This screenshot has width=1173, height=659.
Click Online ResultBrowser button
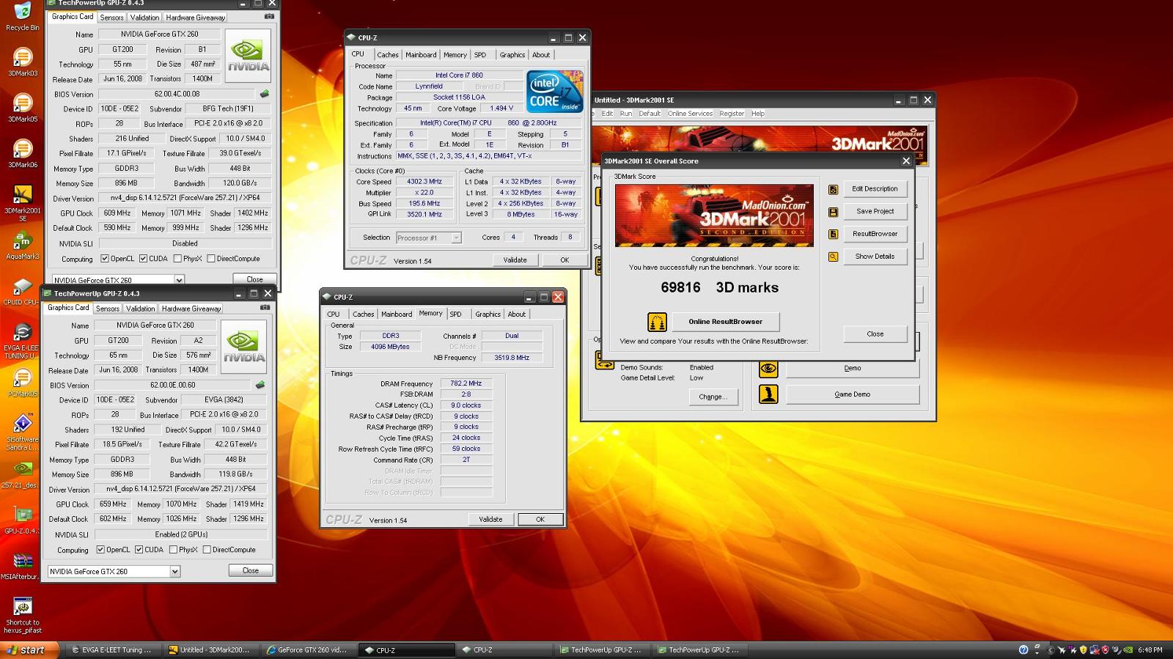pyautogui.click(x=725, y=322)
